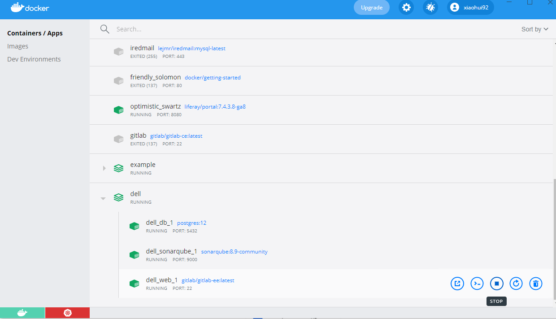Click the example app stack icon
Screen dimensions: 556x319
118,168
